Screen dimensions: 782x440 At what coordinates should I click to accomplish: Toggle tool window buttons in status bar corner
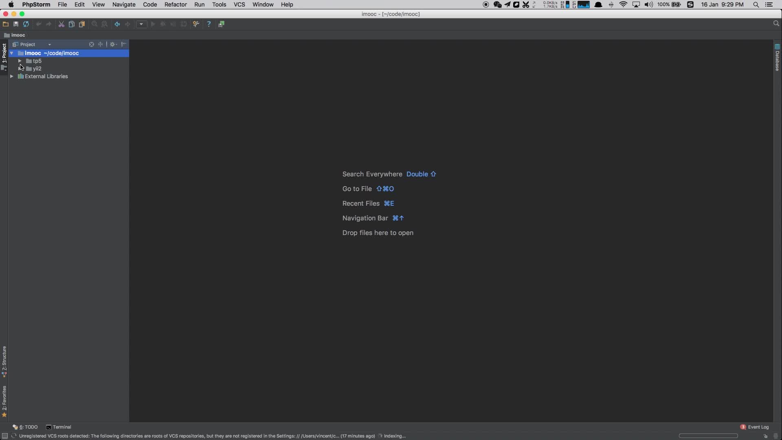[x=5, y=436]
